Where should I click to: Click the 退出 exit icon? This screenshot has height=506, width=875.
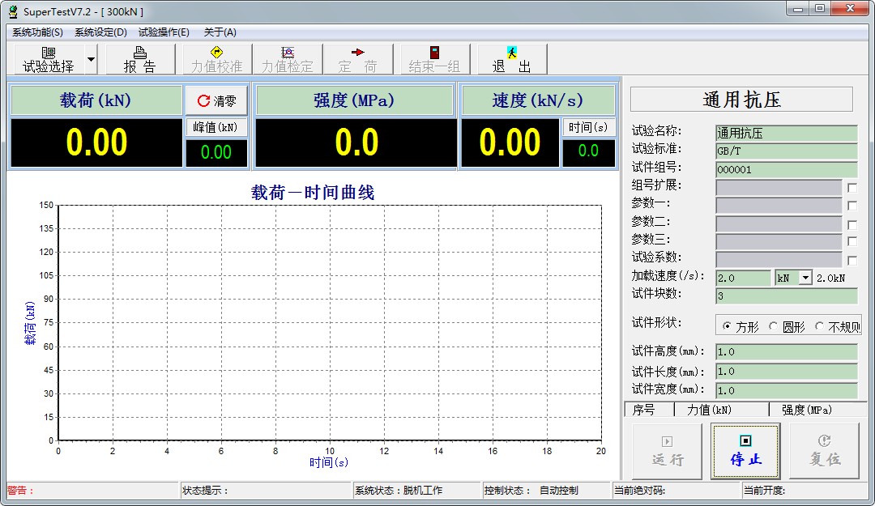click(x=511, y=59)
